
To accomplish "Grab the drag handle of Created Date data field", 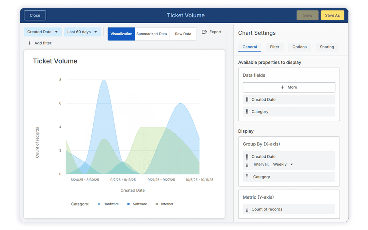I will click(247, 99).
